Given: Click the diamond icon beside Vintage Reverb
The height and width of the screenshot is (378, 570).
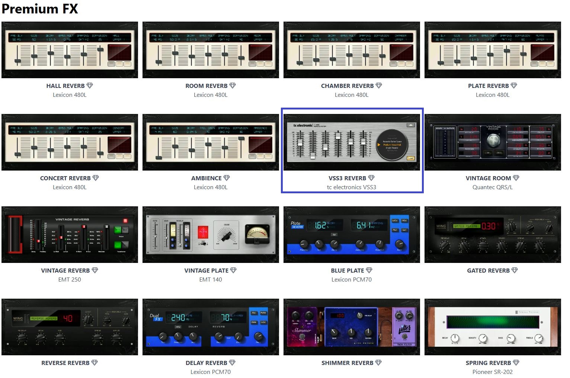Looking at the screenshot, I should point(95,270).
